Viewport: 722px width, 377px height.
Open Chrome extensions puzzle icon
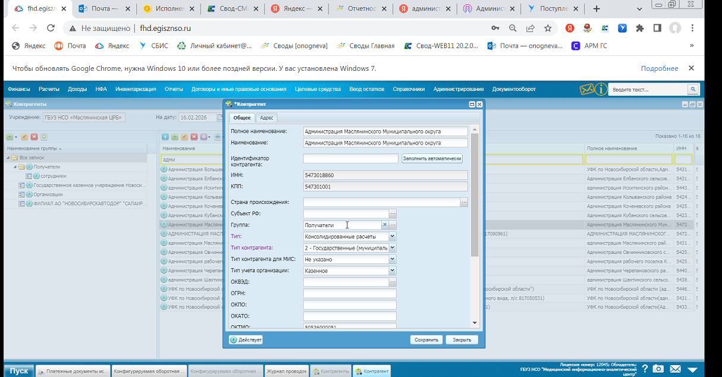point(640,28)
